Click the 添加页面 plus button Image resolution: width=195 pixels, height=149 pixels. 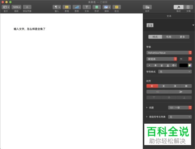27,7
